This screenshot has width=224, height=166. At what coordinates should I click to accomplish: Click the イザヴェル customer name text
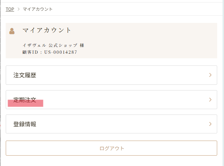(x=34, y=46)
